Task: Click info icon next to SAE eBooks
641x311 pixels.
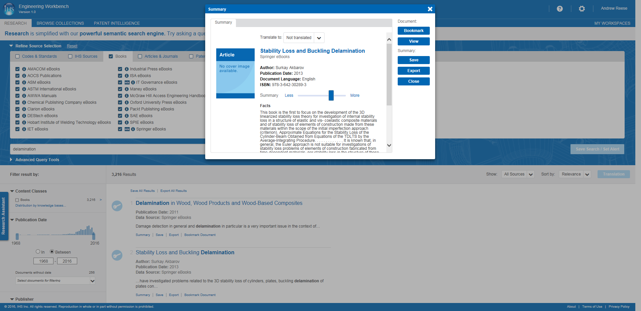Action: pos(127,116)
